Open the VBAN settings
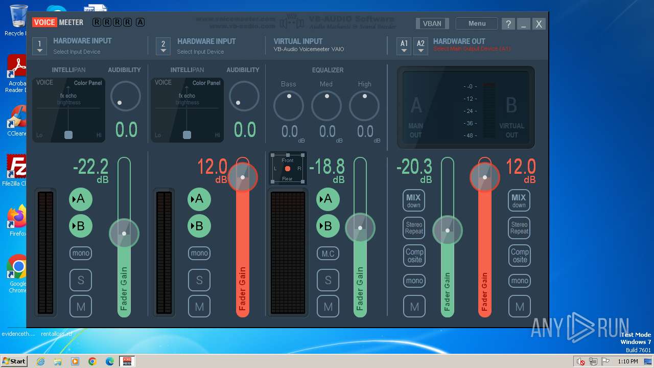Screen dimensions: 654x368 tap(432, 24)
